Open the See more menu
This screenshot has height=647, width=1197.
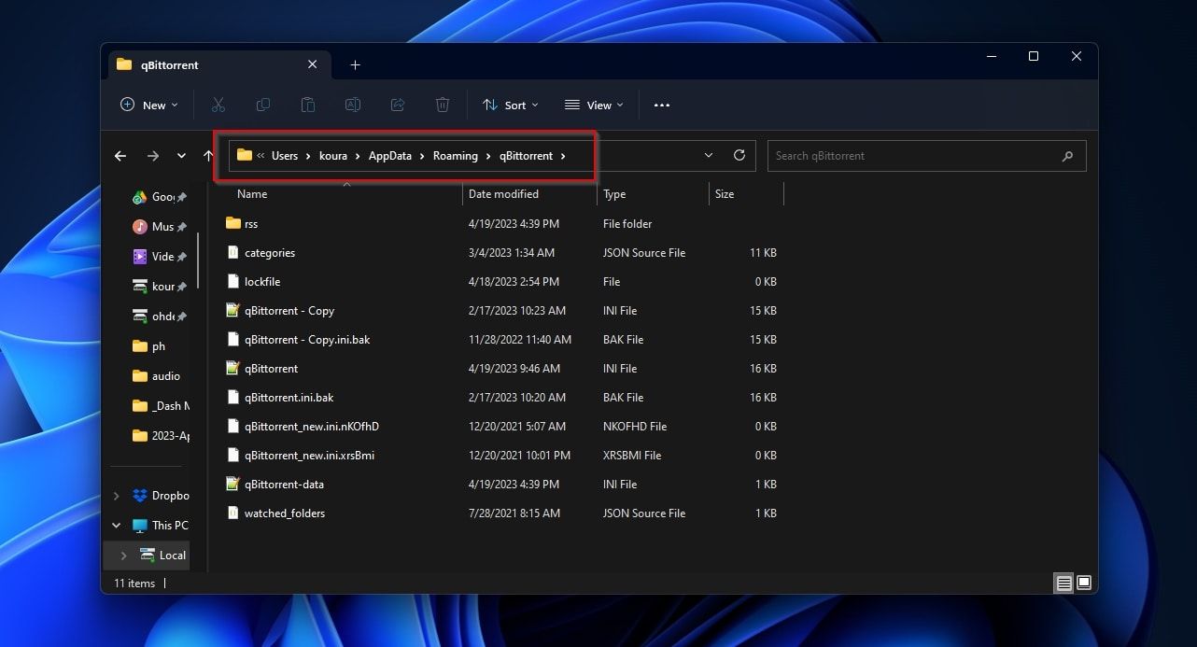point(662,105)
